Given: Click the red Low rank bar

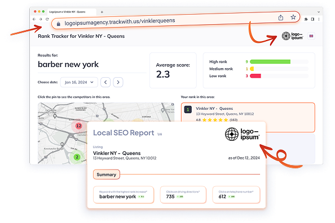Looking at the screenshot, I should (255, 76).
